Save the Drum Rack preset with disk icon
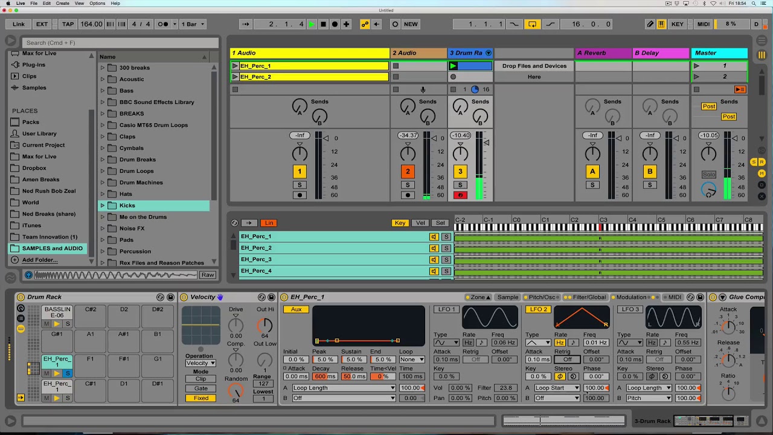The height and width of the screenshot is (435, 773). coord(170,297)
